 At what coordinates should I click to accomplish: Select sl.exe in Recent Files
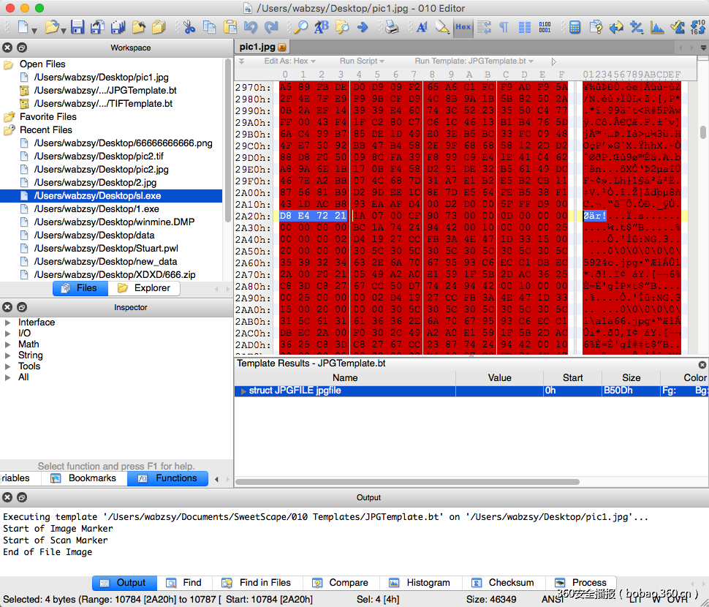(97, 196)
